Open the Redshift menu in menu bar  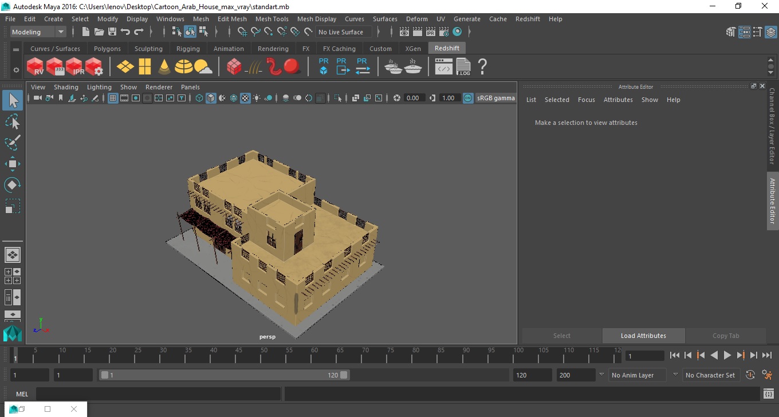pyautogui.click(x=528, y=19)
